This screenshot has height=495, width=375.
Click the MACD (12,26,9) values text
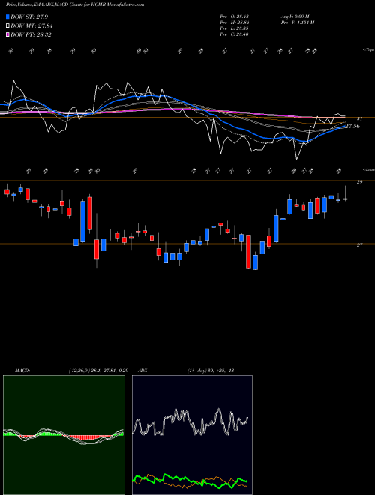97,370
